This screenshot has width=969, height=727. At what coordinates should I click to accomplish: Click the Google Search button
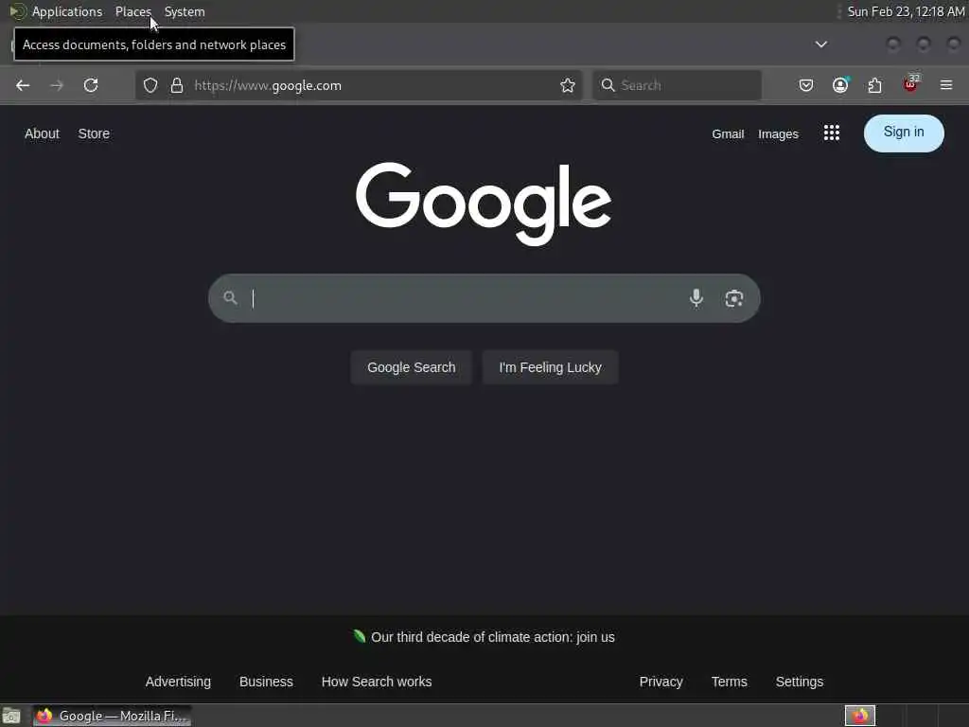click(412, 367)
